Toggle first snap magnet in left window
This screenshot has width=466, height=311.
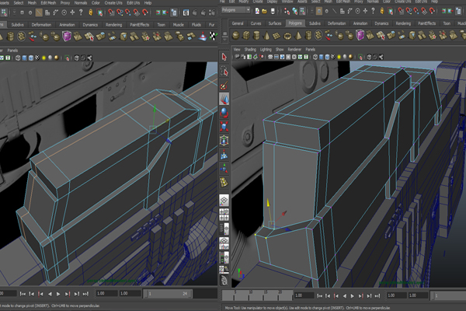point(111,12)
